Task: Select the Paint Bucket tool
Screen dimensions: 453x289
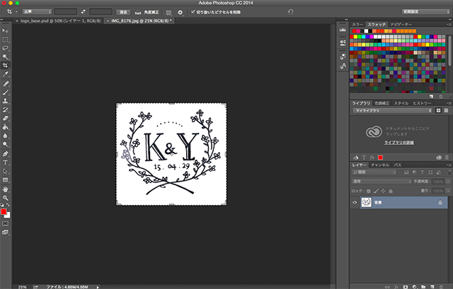Action: 5,127
